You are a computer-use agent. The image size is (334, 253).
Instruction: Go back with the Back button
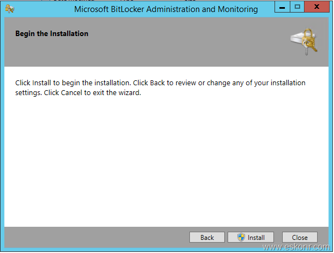coord(207,238)
